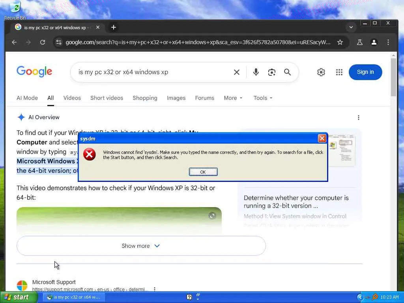Select the All results tab
404x303 pixels.
[x=50, y=98]
